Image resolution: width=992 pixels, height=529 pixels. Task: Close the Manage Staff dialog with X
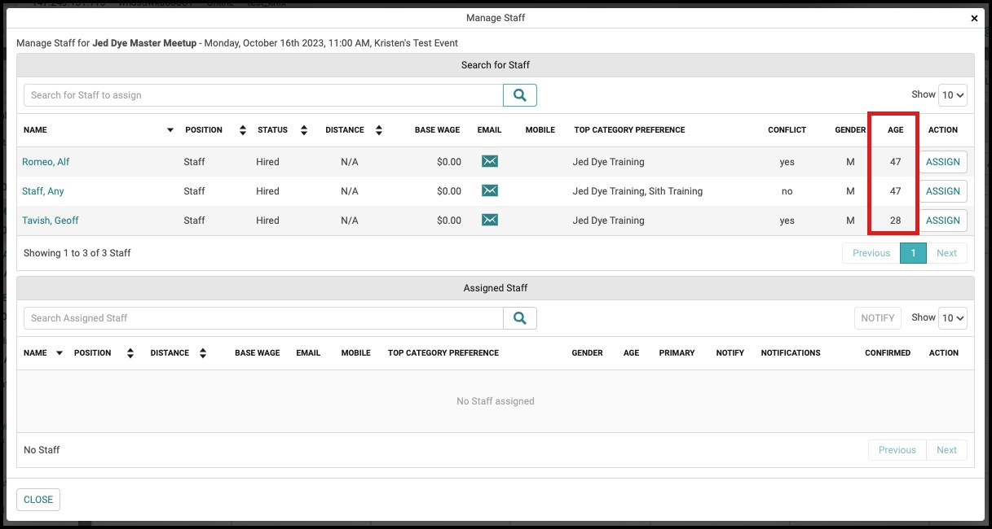974,18
